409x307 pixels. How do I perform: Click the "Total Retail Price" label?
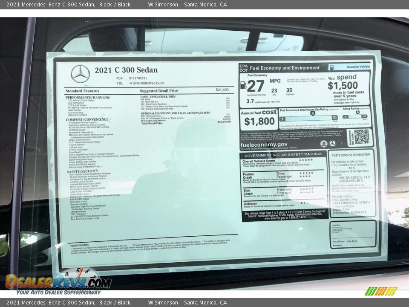(152, 123)
